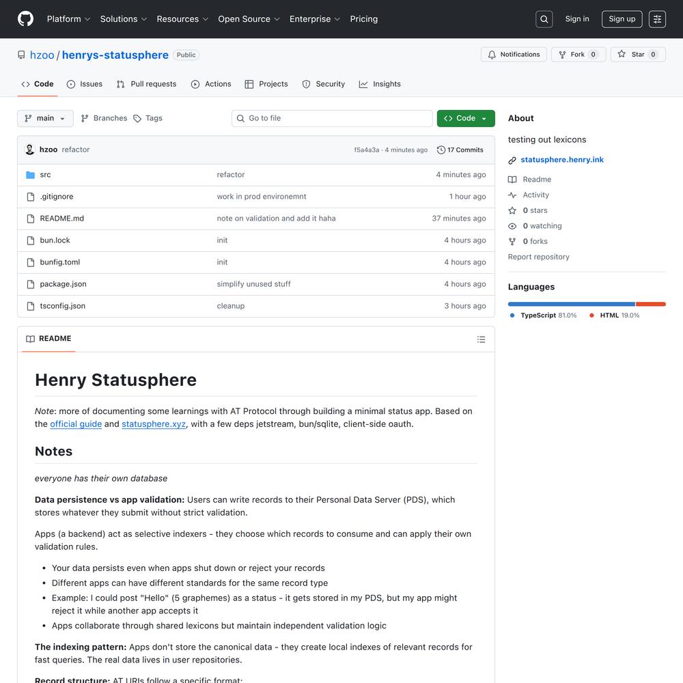Open the search magnifier button
683x683 pixels.
click(544, 19)
